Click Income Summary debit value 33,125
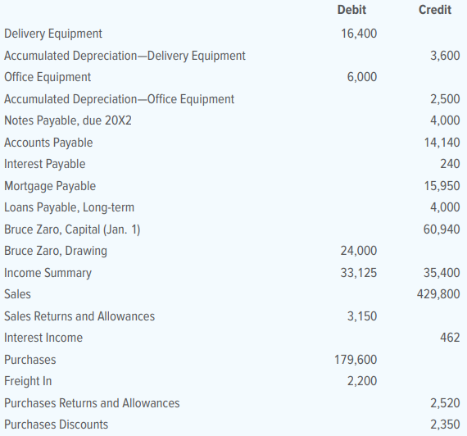Image resolution: width=467 pixels, height=436 pixels. [359, 273]
